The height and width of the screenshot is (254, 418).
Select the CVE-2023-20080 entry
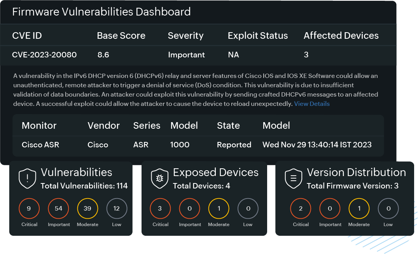44,55
